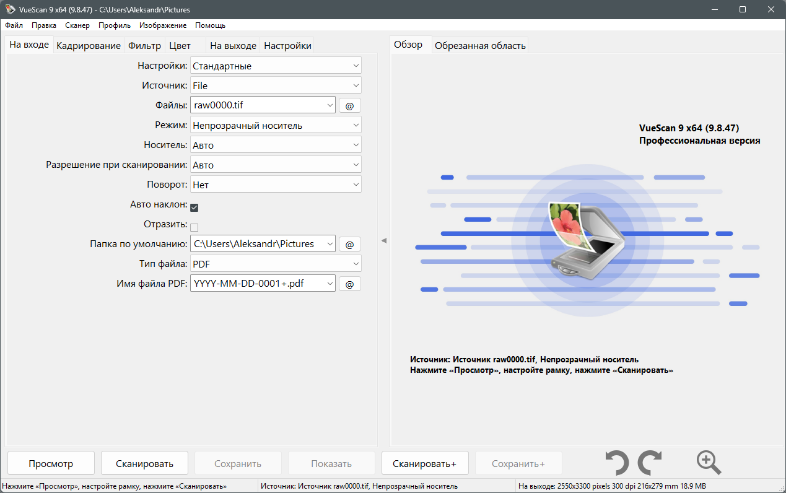Enable the Отразить checkbox
The height and width of the screenshot is (493, 786).
click(x=194, y=227)
